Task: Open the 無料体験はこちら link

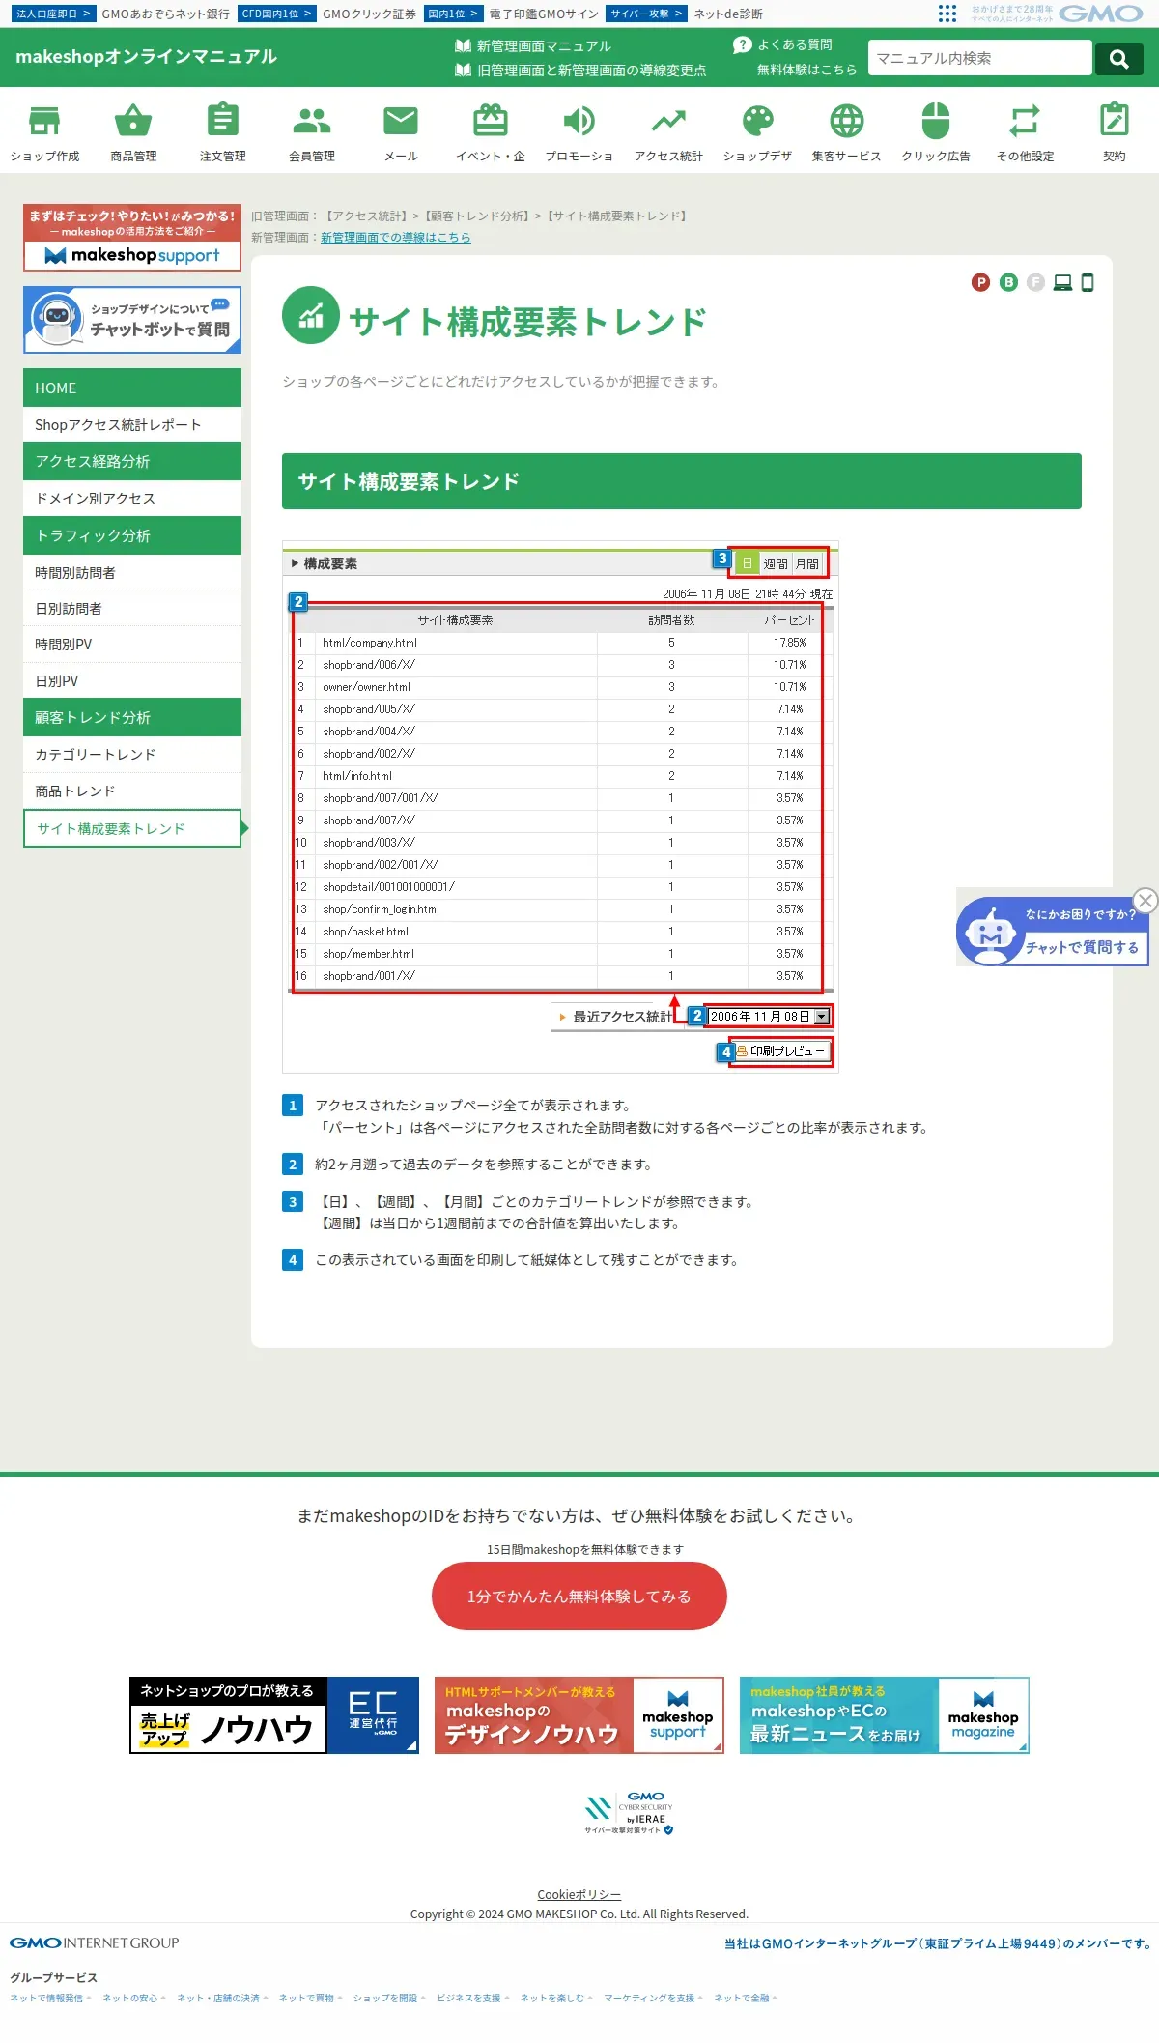Action: [806, 70]
